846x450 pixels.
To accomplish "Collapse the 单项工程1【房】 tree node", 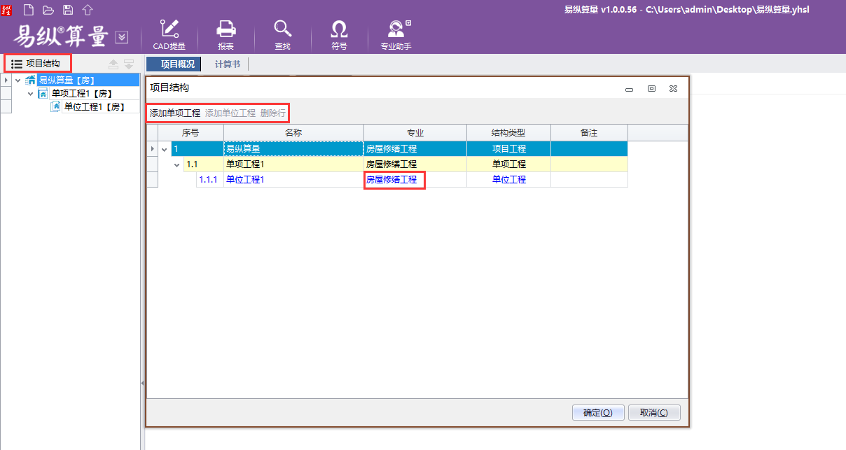I will tap(30, 93).
